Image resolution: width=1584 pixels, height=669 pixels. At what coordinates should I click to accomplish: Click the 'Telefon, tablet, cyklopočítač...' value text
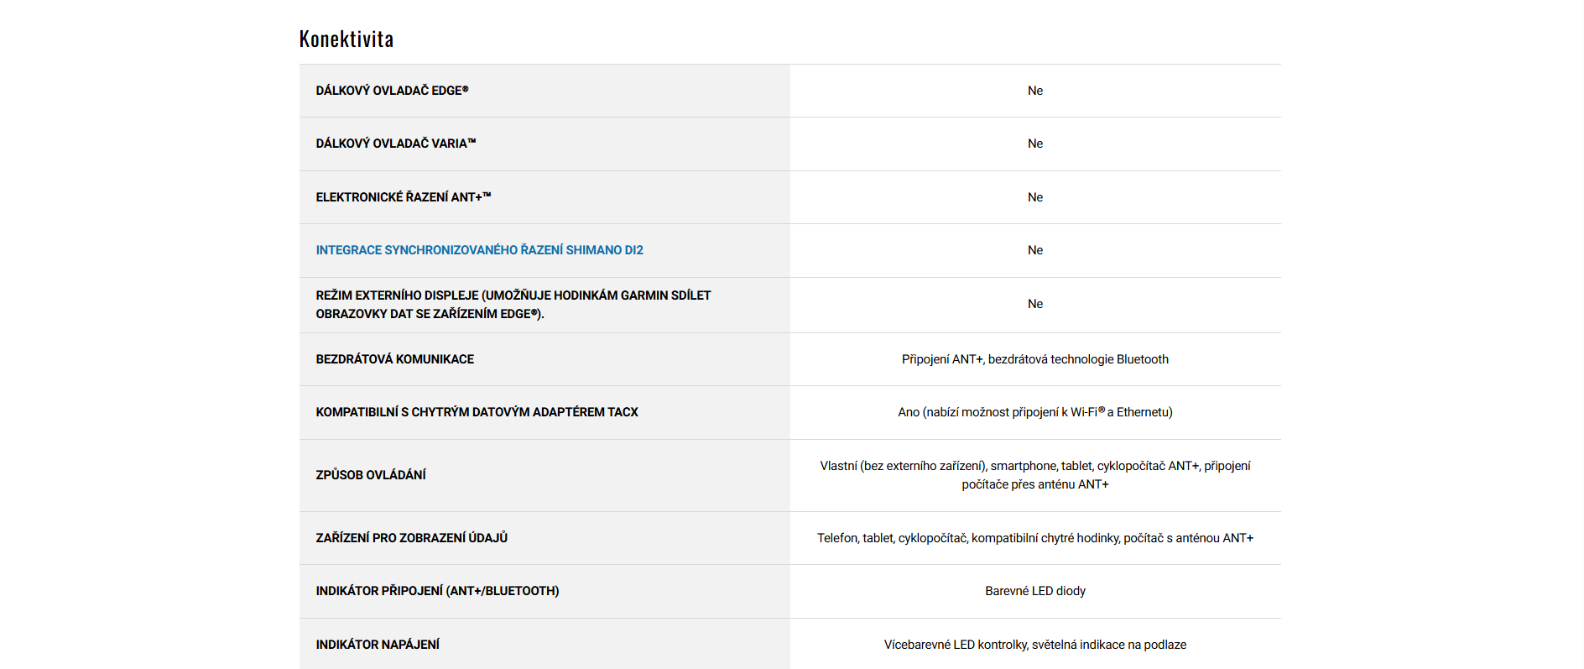tap(1034, 538)
